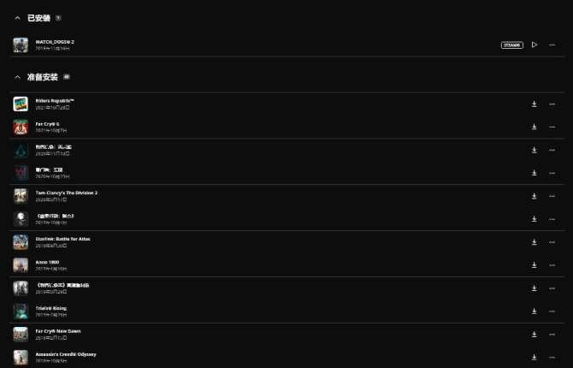
Task: Select the Assassin's Creed Odyssey title
Action: [x=66, y=354]
